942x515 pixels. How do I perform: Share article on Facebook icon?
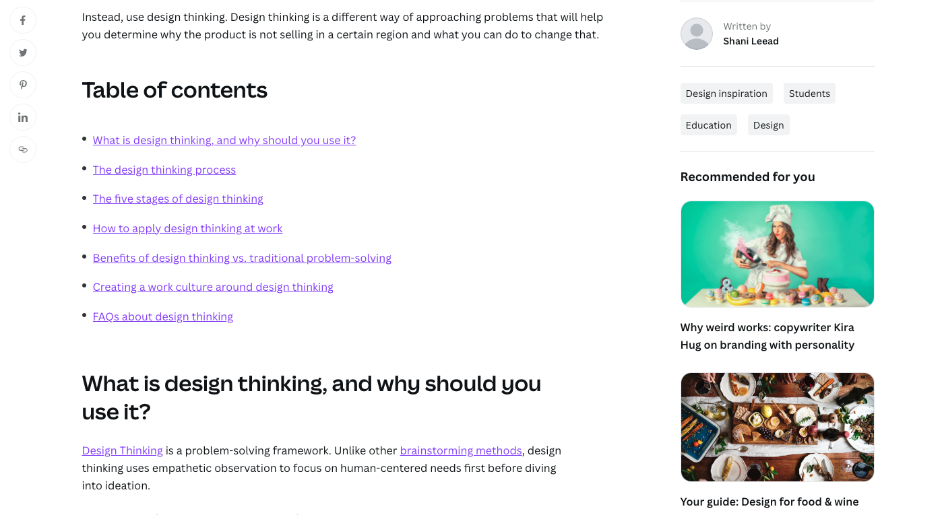pos(23,20)
